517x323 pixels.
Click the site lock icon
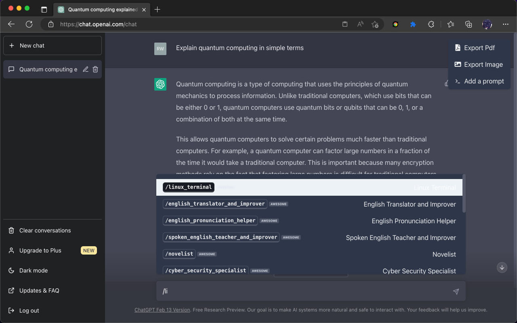[51, 24]
